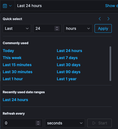Select the Today time range
The width and height of the screenshot is (118, 129).
(8, 51)
